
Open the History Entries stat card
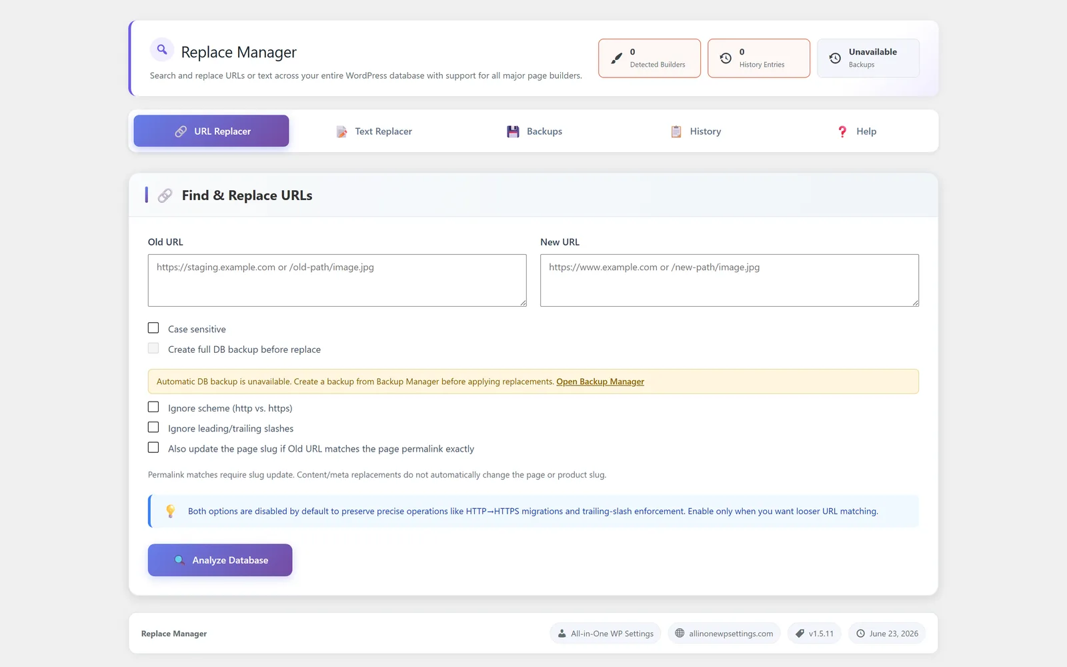tap(759, 58)
